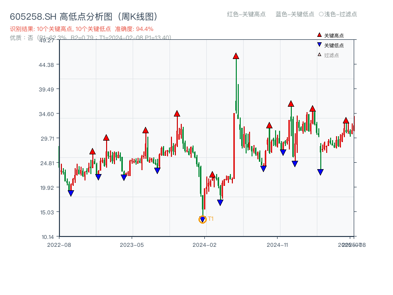Image resolution: width=393 pixels, height=295 pixels.
Task: Select the blue key-low triangle in summer 2023
Action: (x=157, y=171)
